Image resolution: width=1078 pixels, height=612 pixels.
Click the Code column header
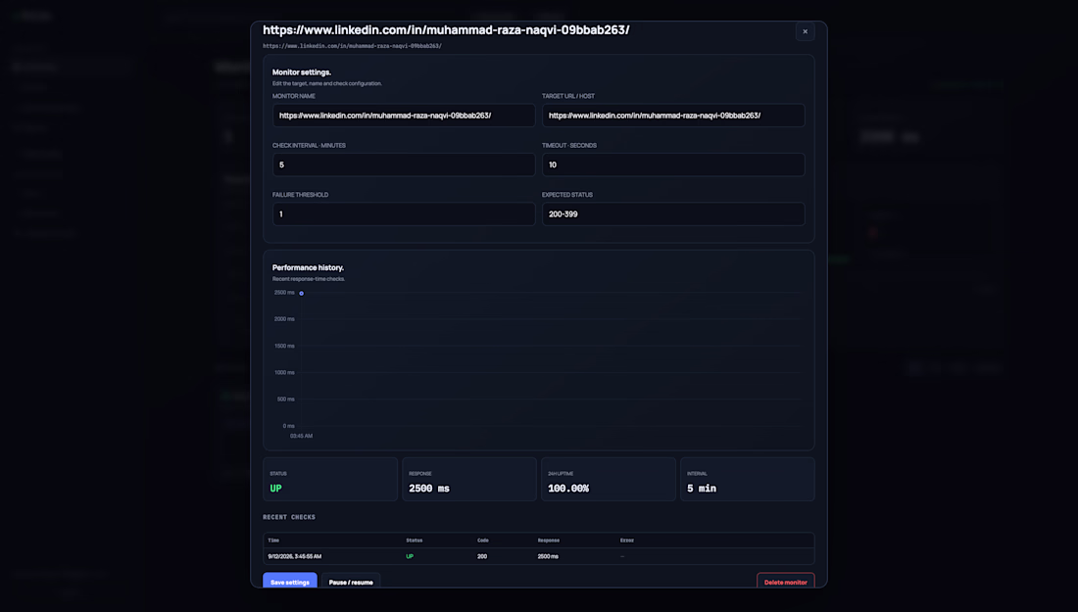tap(482, 541)
